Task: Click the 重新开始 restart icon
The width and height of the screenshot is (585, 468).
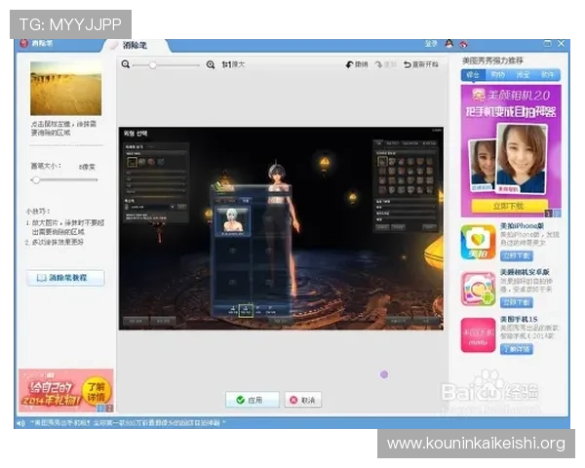Action: point(409,64)
